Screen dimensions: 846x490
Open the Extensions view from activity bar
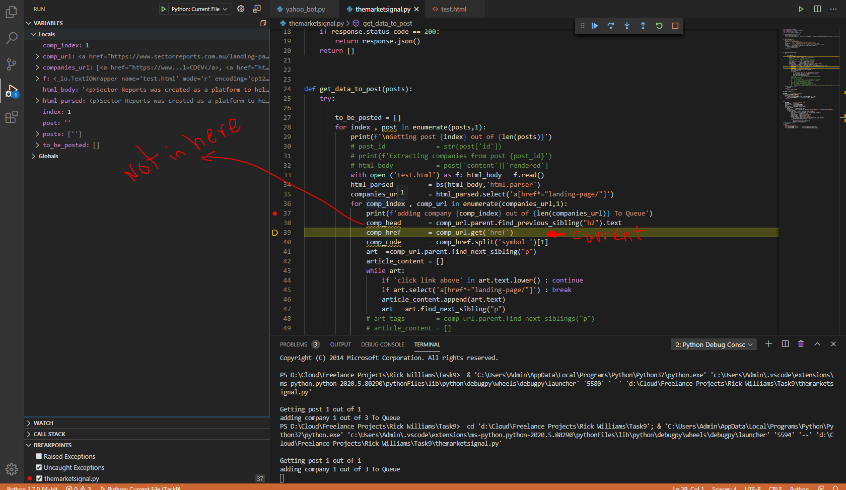tap(12, 117)
